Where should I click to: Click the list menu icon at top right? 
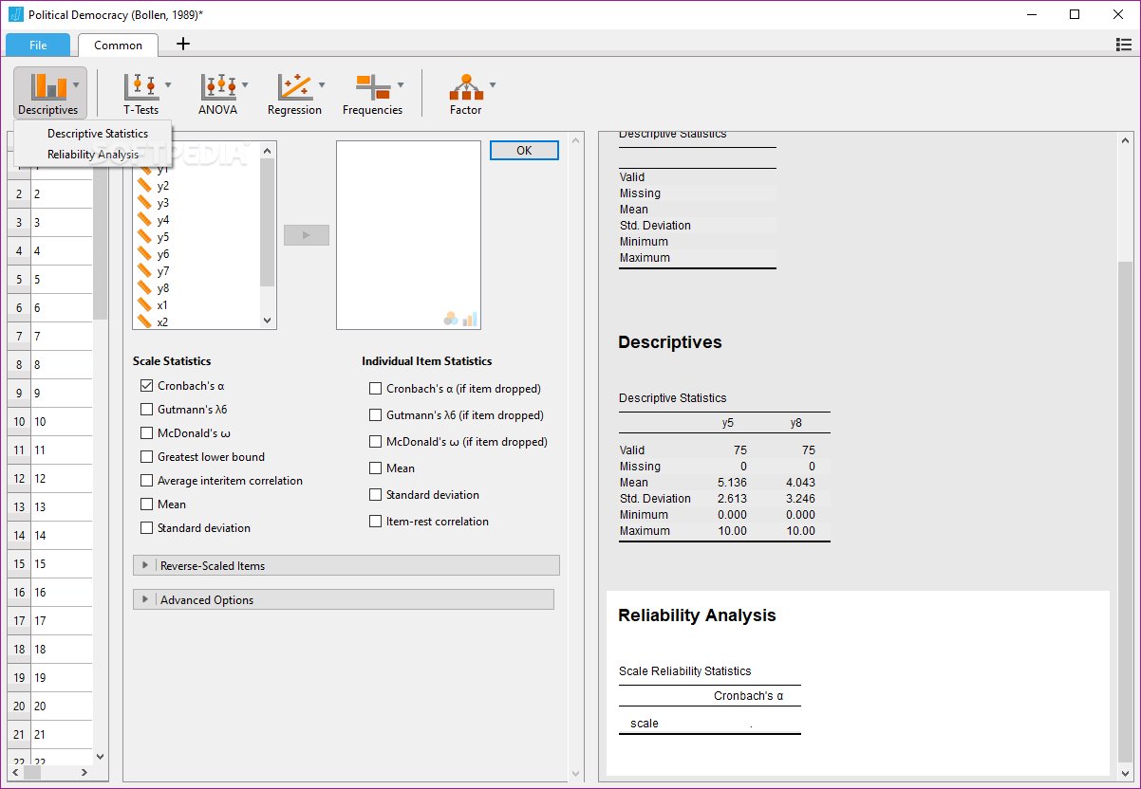pyautogui.click(x=1124, y=45)
